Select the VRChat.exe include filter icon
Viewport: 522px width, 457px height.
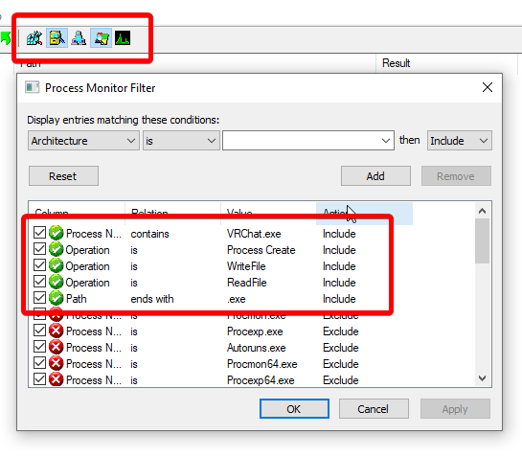tap(56, 233)
